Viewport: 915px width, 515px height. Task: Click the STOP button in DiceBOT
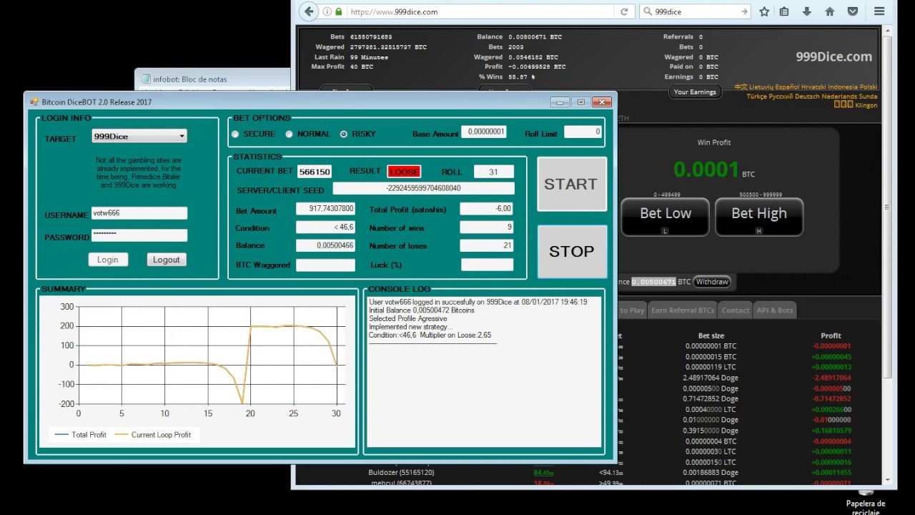click(571, 251)
